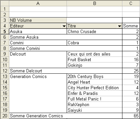Select row 5 header
Image resolution: width=140 pixels, height=119 pixels.
pos(5,31)
